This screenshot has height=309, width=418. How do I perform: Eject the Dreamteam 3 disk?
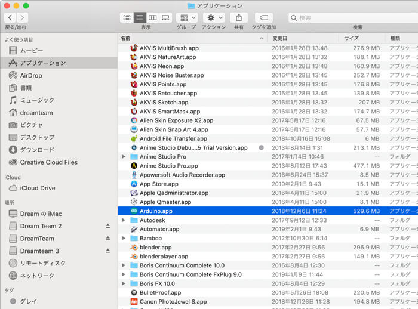[107, 251]
